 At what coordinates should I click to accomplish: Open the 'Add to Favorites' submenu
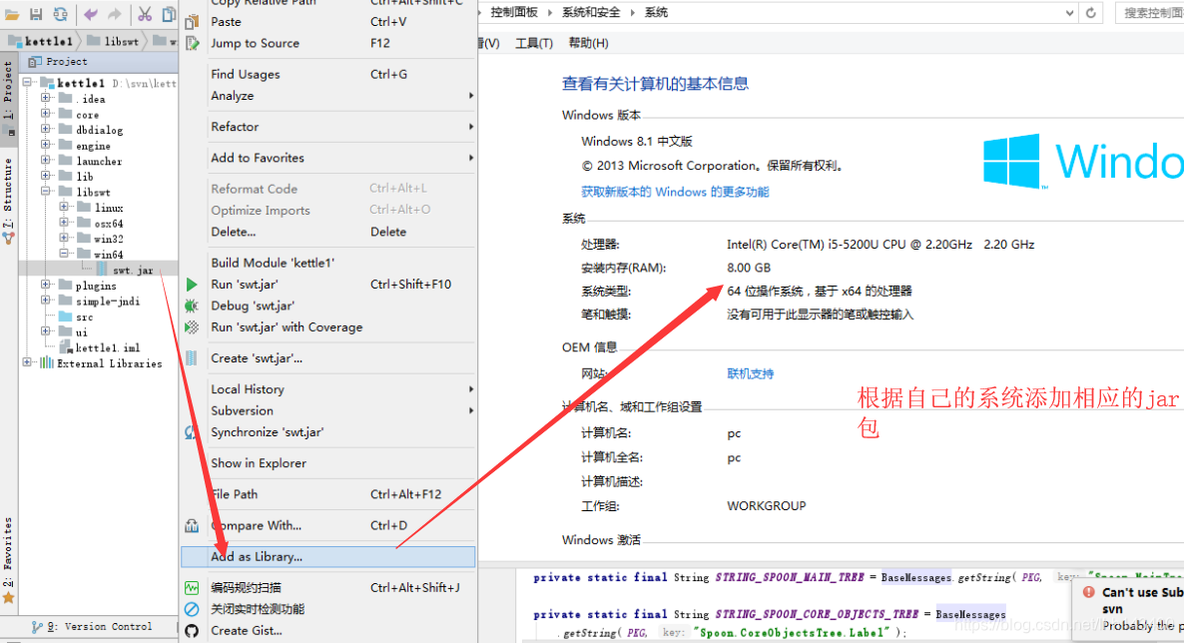pyautogui.click(x=327, y=158)
